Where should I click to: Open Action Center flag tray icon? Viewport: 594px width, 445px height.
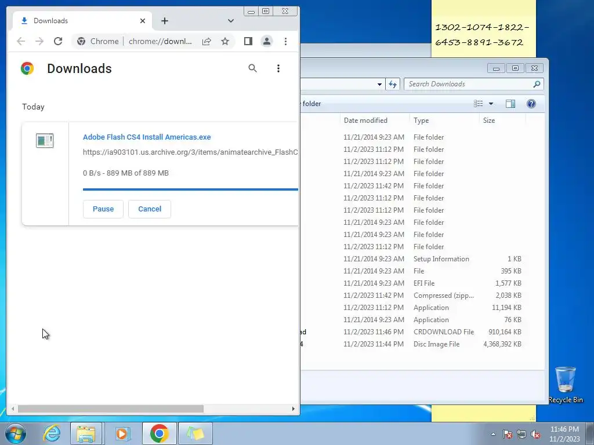(507, 434)
